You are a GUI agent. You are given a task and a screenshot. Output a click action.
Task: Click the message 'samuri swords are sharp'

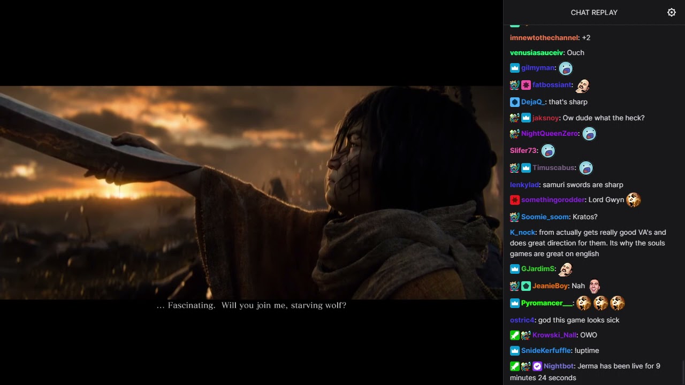[x=583, y=185]
